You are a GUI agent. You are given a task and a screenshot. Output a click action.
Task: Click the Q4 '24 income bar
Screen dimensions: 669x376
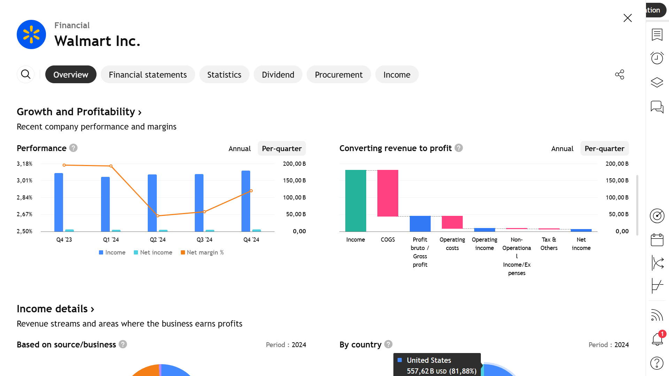pos(246,201)
